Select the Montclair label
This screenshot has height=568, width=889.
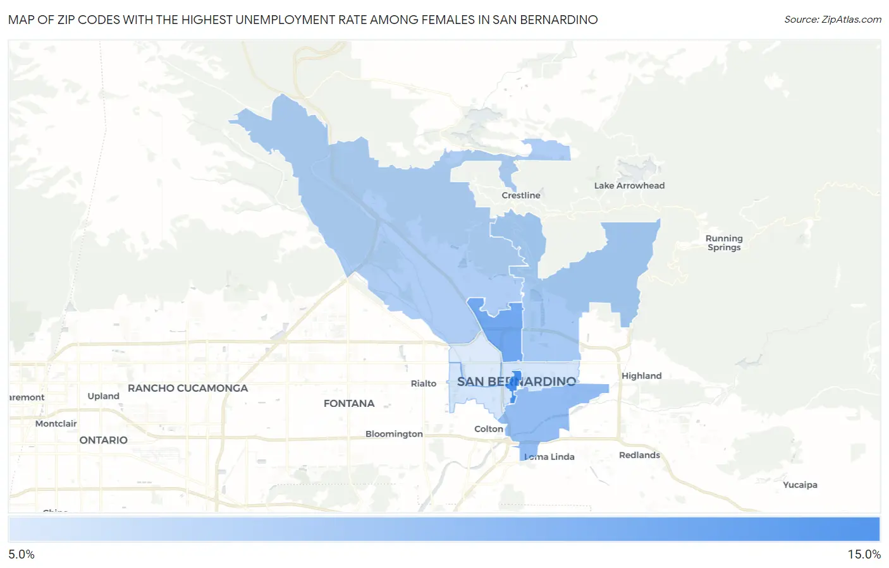click(x=56, y=424)
